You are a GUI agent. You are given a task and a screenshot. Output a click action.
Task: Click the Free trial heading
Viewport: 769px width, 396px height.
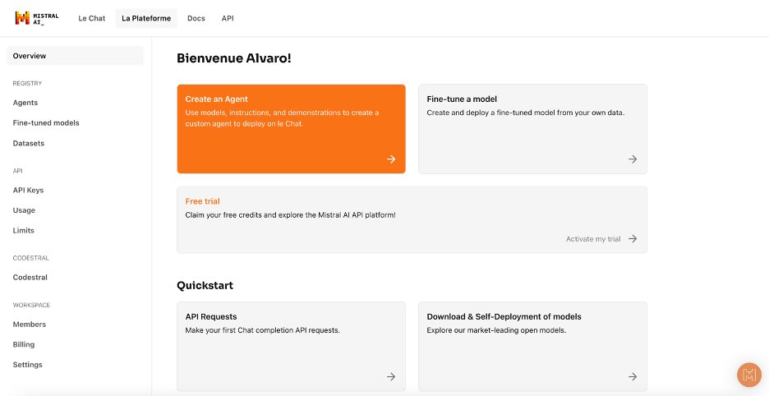[203, 201]
